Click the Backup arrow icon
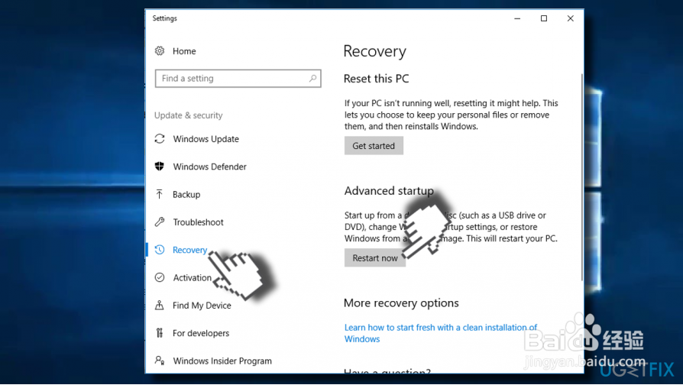Viewport: 683px width, 385px height. 160,194
